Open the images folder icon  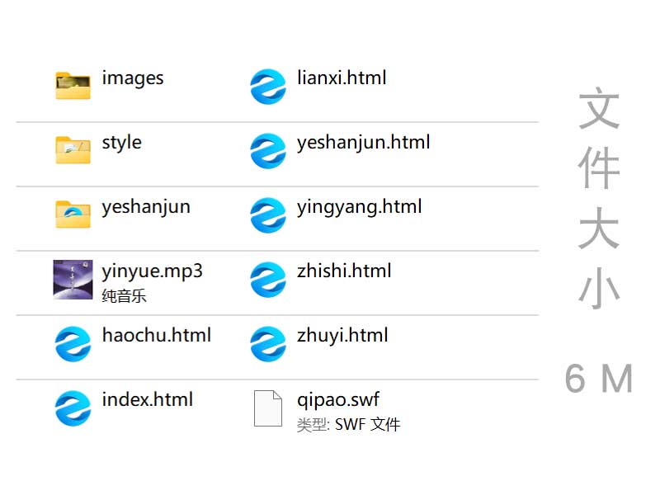[73, 86]
